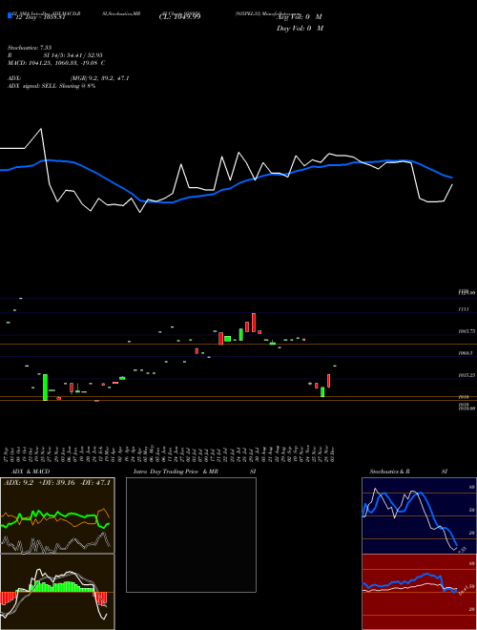Click the Day Vol: 0 M label
The height and width of the screenshot is (630, 477).
(x=300, y=29)
